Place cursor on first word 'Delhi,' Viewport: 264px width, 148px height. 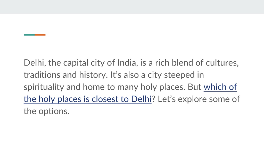pyautogui.click(x=35, y=63)
